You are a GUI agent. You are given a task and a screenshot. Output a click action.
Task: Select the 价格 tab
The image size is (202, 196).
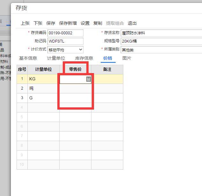click(108, 58)
